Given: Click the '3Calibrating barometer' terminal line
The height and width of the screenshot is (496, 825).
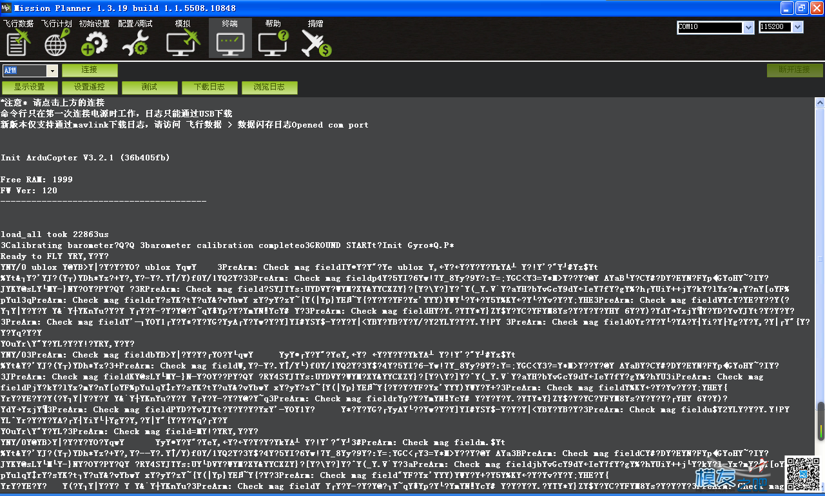Looking at the screenshot, I should [x=228, y=245].
